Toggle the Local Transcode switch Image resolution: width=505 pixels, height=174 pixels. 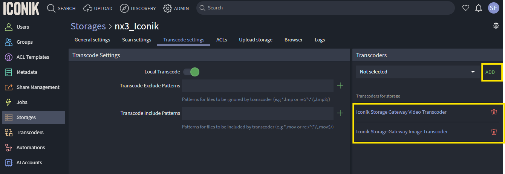[x=191, y=72]
